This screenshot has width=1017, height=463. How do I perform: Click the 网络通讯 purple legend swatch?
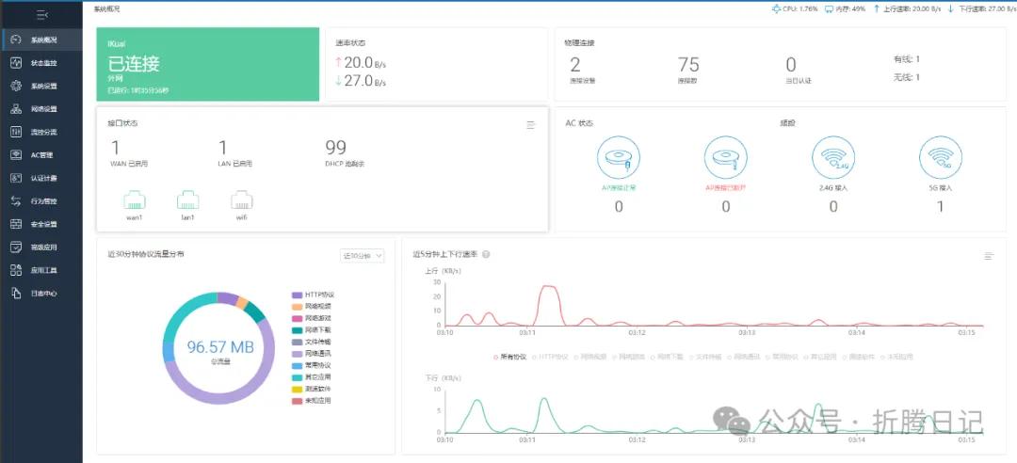coord(297,353)
